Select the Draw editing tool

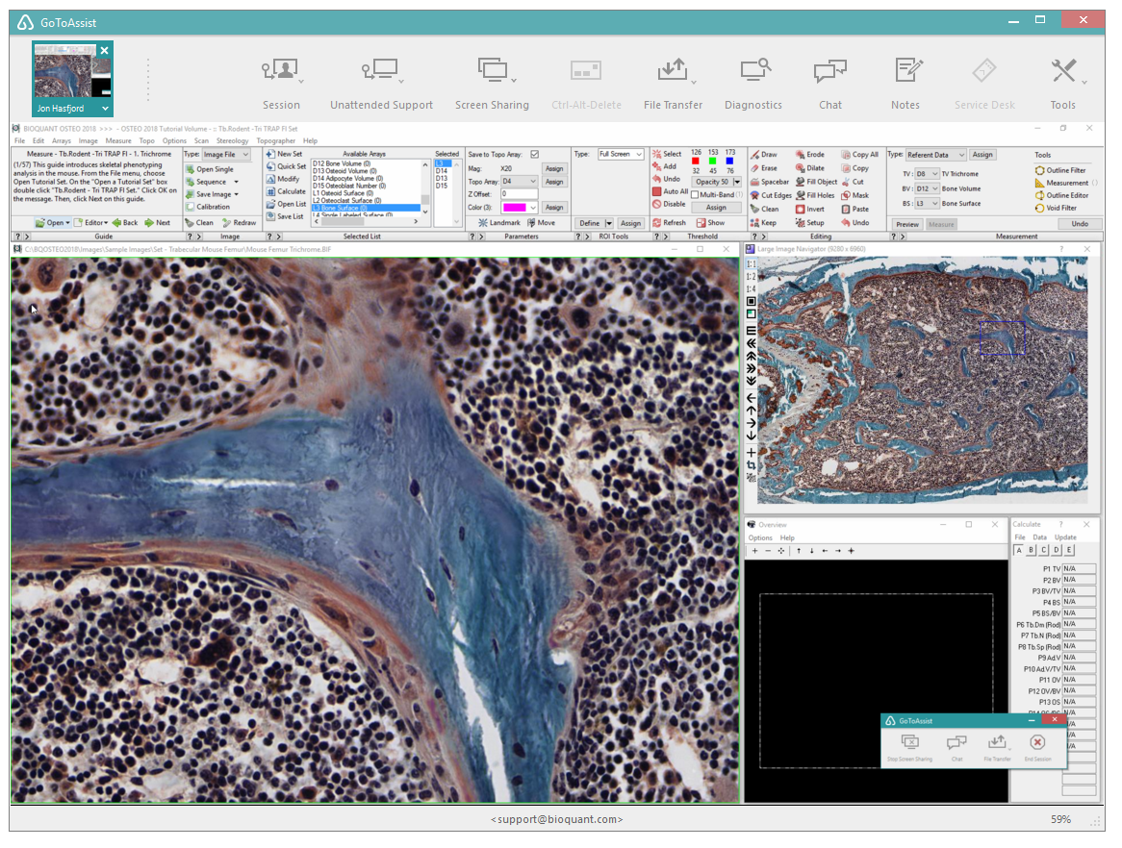(x=763, y=155)
